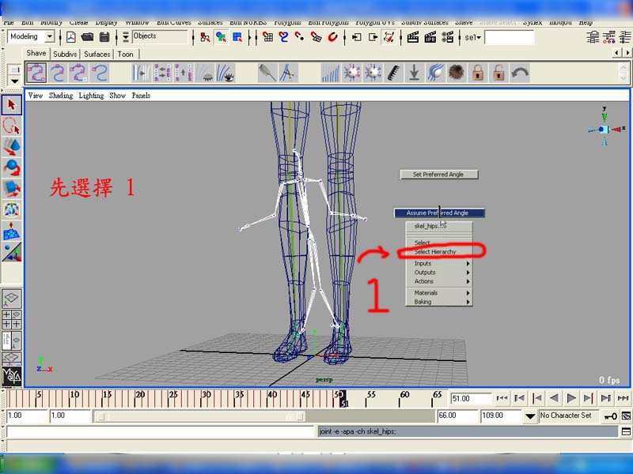Click the playback range slider bar

pos(200,416)
